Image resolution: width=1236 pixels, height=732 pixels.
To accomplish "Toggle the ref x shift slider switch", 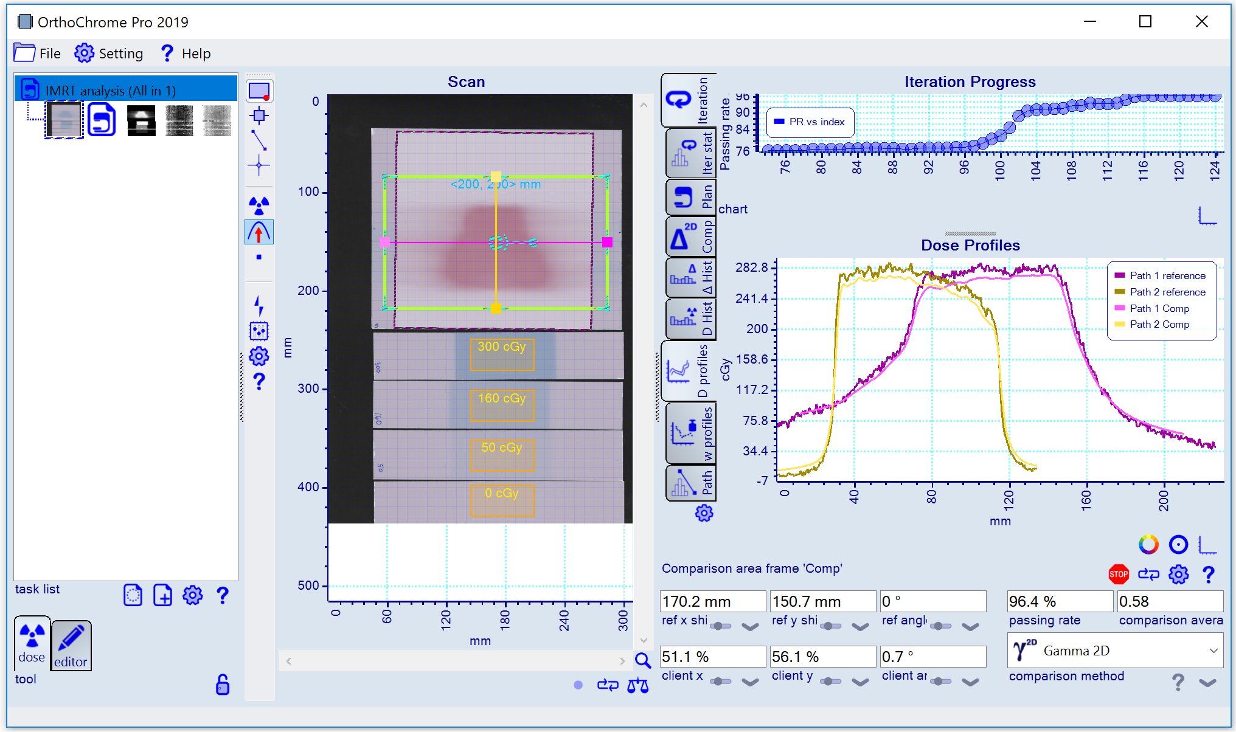I will [721, 626].
